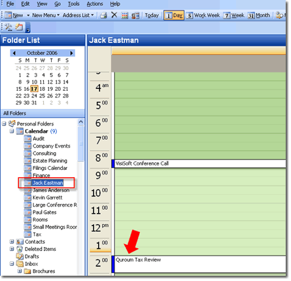Image resolution: width=291 pixels, height=281 pixels.
Task: Switch to Month view
Action: tap(259, 15)
